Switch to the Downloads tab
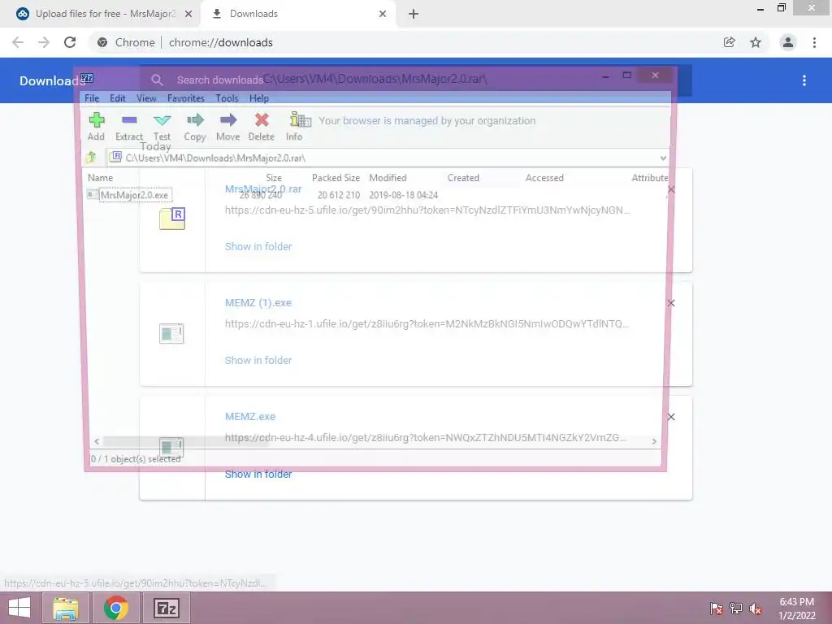 (x=297, y=14)
